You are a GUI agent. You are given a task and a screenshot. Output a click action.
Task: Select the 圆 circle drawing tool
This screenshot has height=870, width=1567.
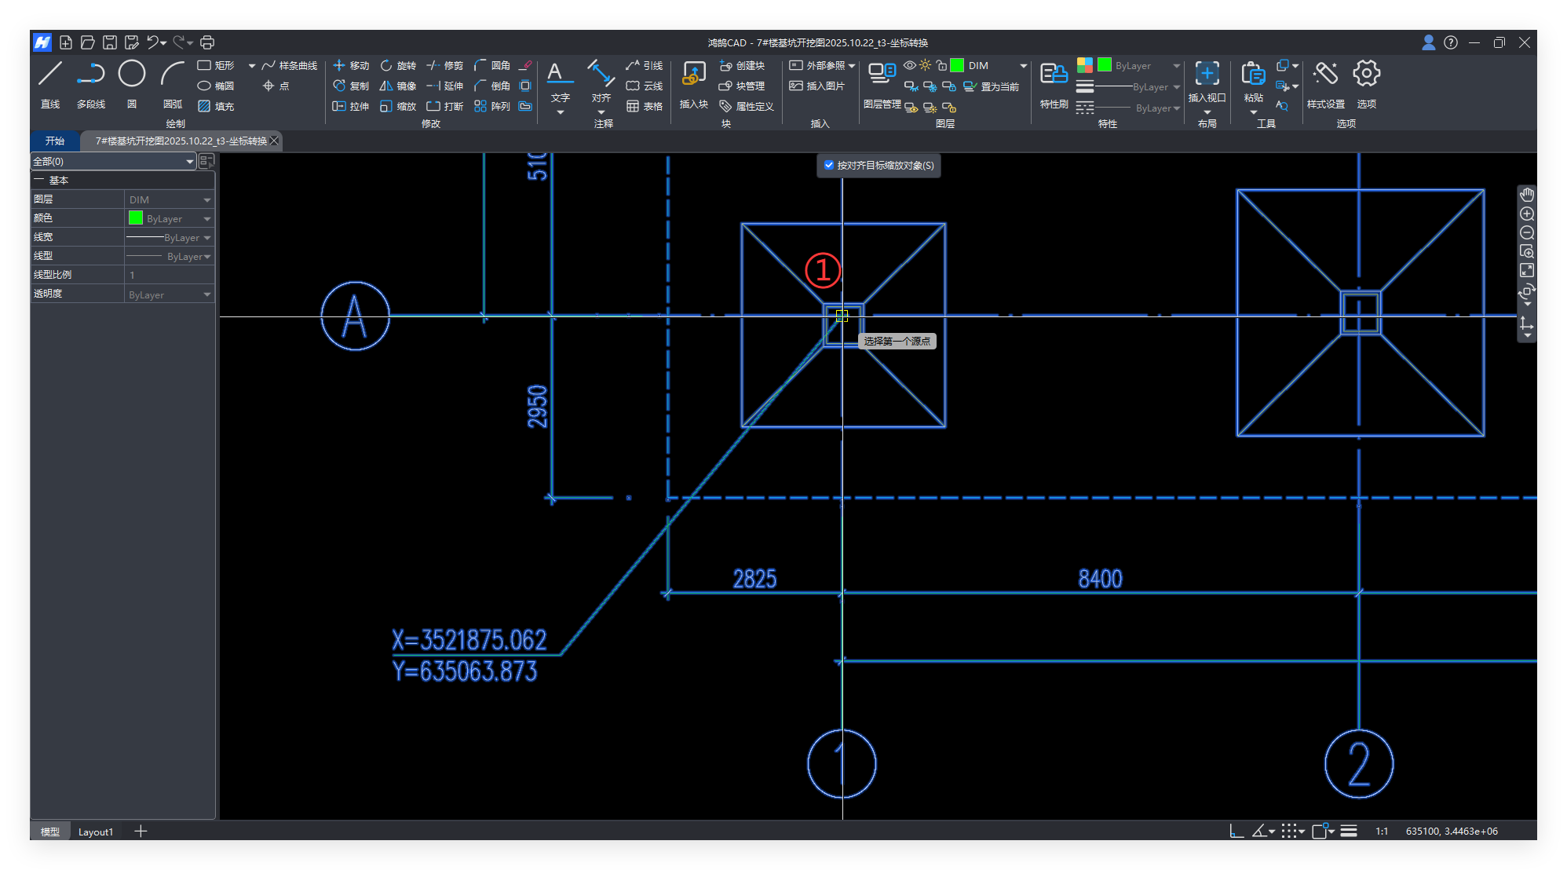(132, 75)
